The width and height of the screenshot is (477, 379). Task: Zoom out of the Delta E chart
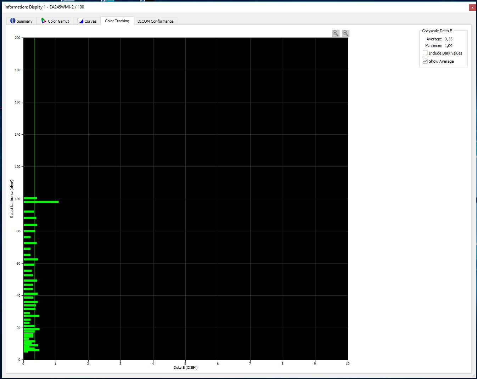(x=346, y=33)
